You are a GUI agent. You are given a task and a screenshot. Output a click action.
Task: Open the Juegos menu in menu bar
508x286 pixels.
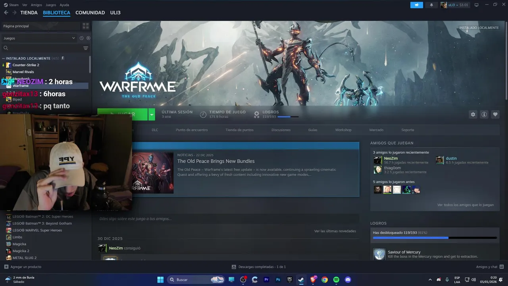click(51, 5)
